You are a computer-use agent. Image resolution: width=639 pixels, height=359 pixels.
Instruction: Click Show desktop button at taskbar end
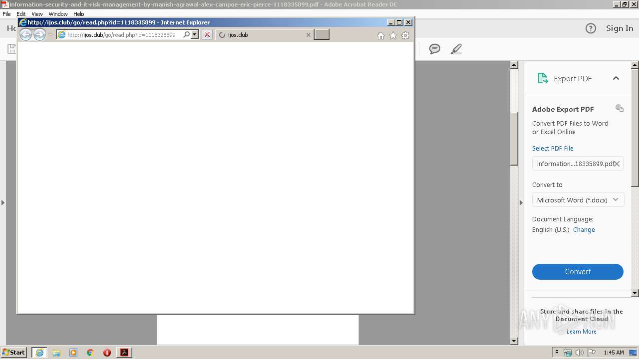(634, 353)
